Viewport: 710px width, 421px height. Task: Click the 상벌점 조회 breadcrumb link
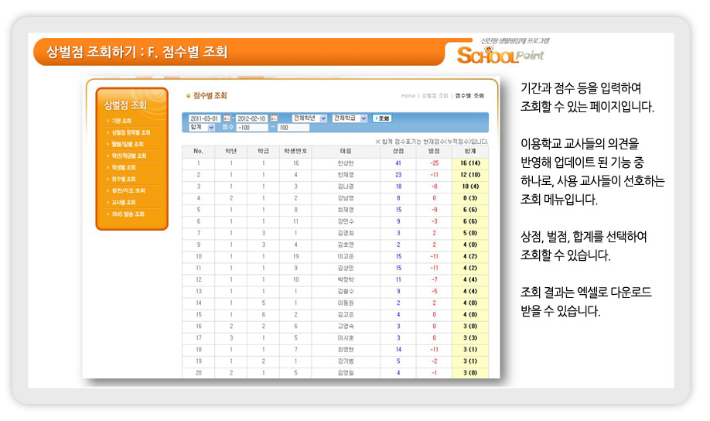[x=435, y=96]
